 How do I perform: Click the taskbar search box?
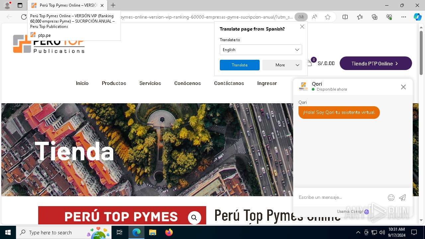click(64, 232)
